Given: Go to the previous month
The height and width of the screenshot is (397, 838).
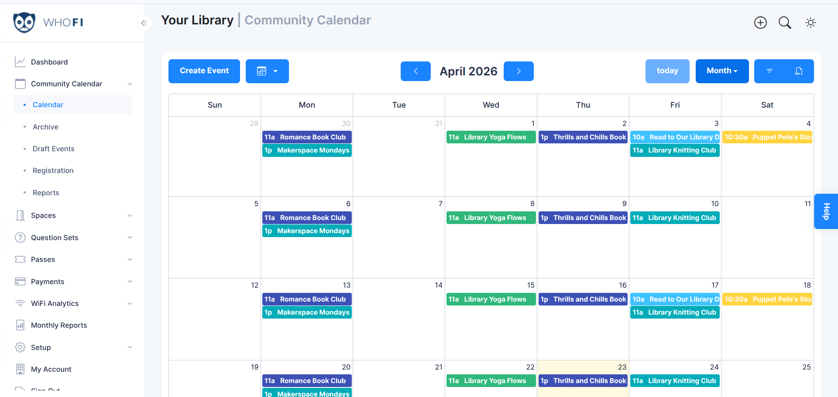Looking at the screenshot, I should (416, 71).
